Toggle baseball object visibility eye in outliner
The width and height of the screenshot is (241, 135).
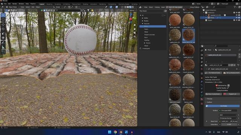pos(236,15)
